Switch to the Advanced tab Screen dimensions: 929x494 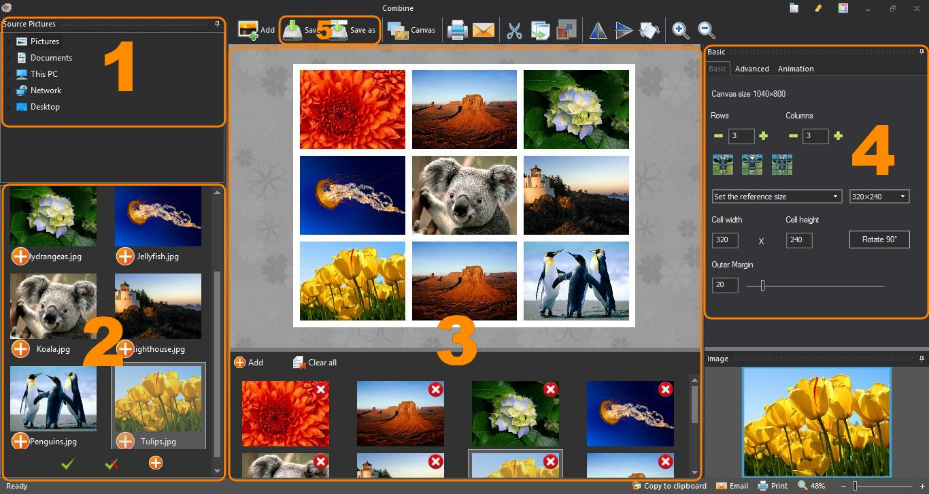click(751, 69)
